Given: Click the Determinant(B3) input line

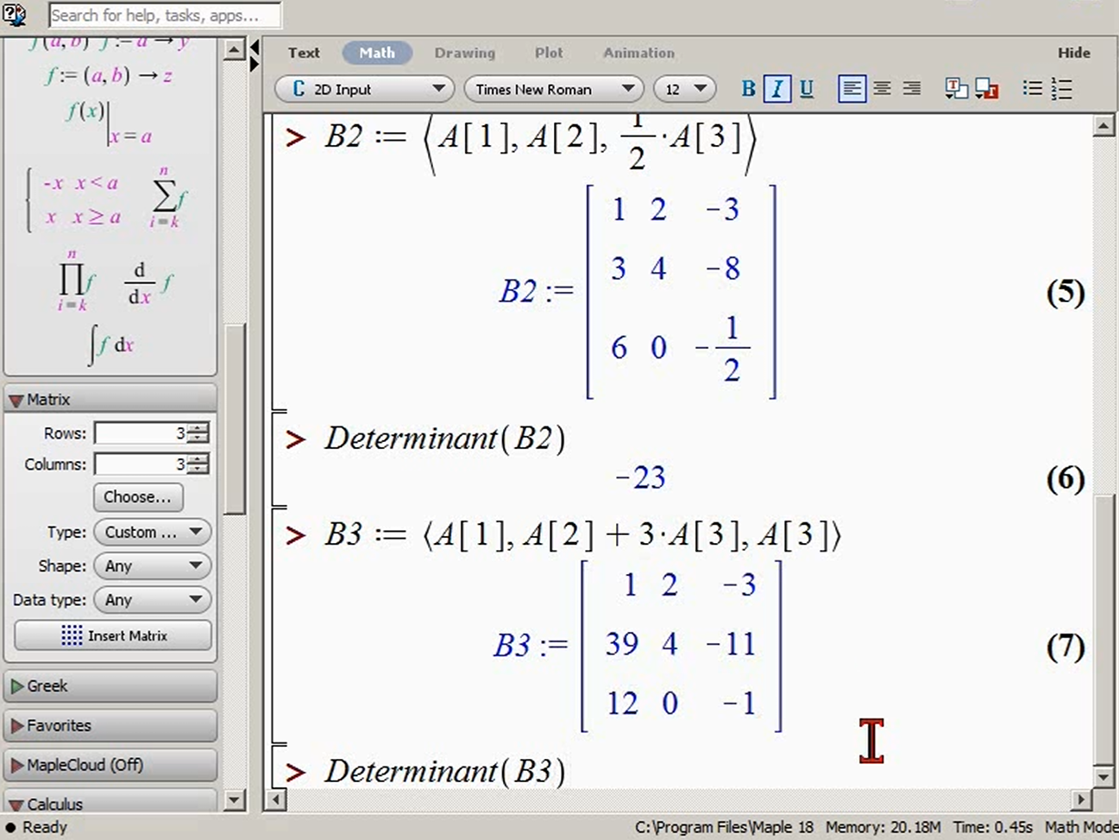Looking at the screenshot, I should click(445, 771).
